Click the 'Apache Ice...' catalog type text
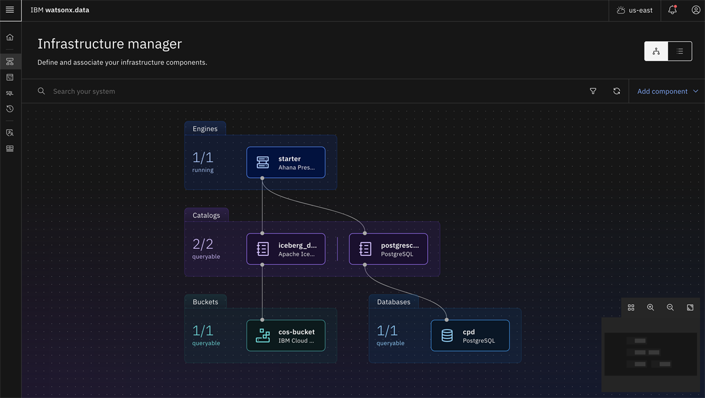The width and height of the screenshot is (705, 398). click(297, 254)
